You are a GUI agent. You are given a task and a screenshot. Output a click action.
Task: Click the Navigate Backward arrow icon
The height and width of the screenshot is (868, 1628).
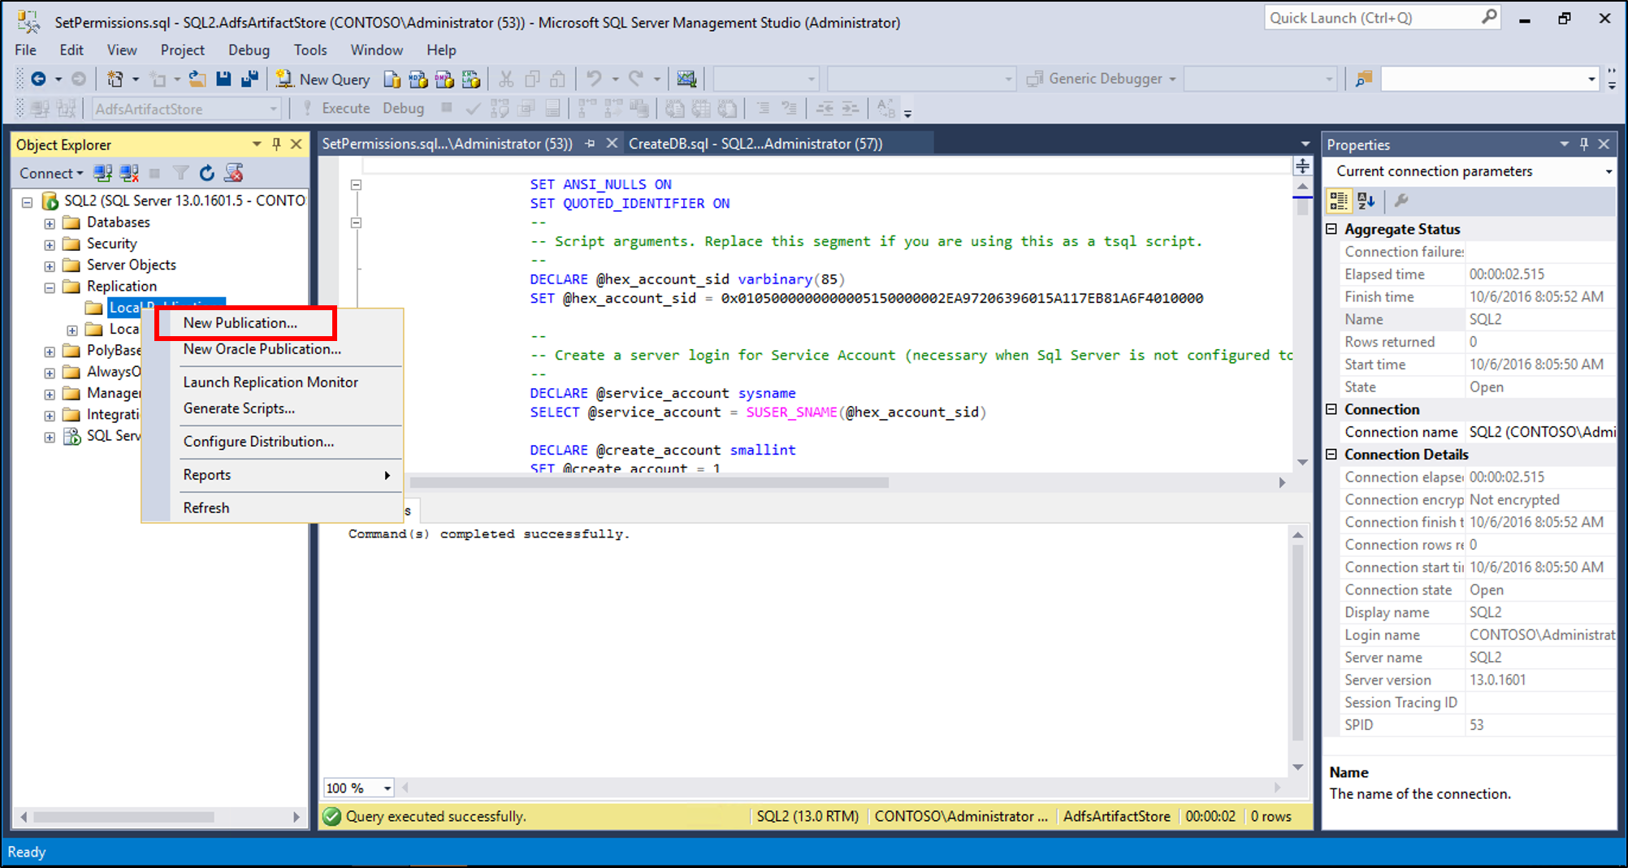(x=37, y=79)
